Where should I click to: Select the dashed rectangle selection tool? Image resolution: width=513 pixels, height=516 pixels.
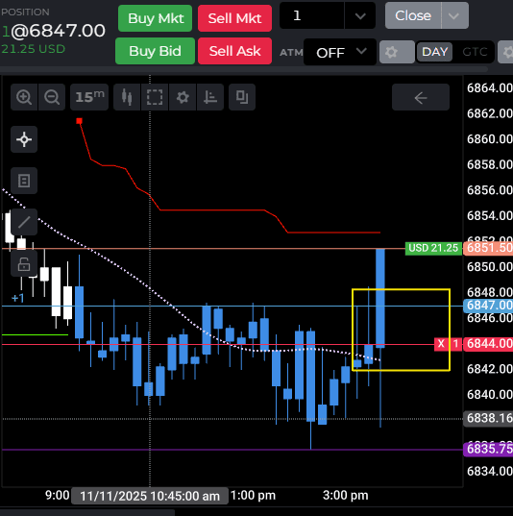(x=155, y=97)
